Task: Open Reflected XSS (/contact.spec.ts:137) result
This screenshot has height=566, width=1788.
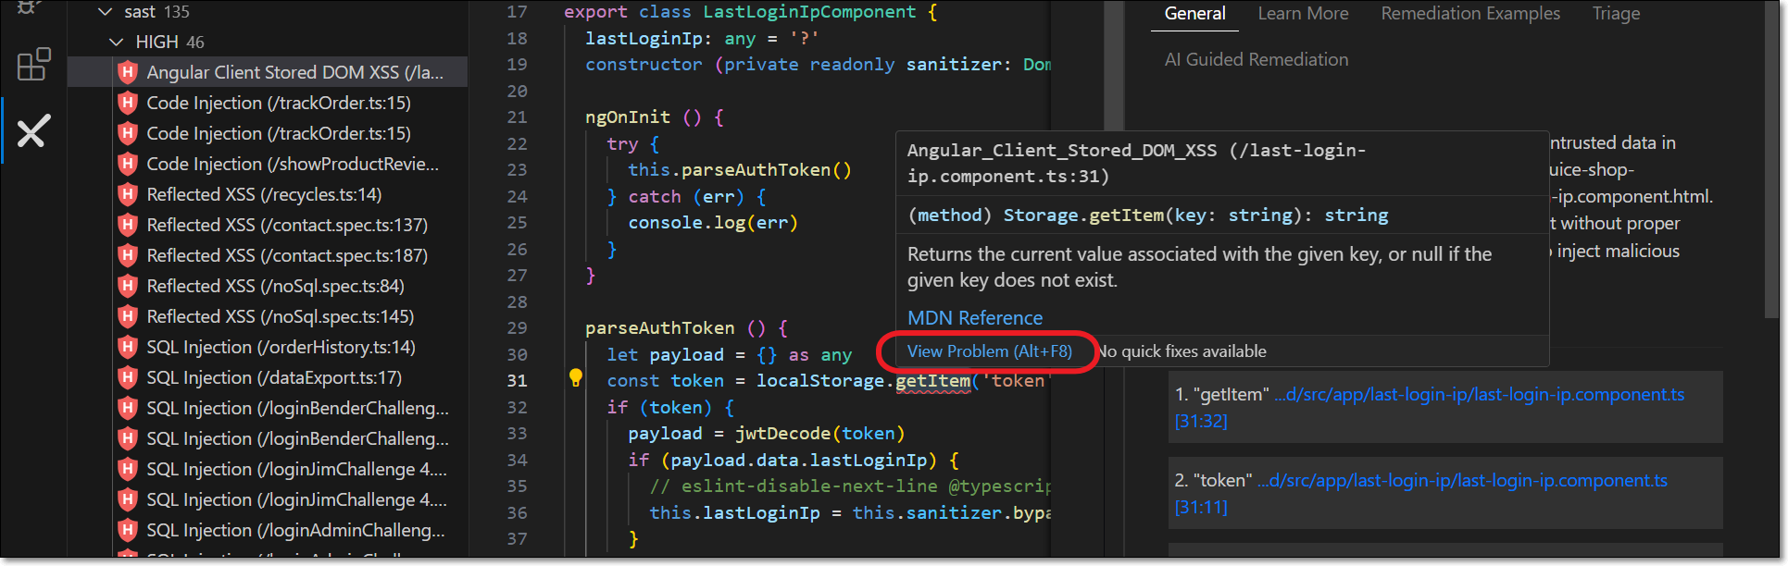Action: [x=287, y=225]
